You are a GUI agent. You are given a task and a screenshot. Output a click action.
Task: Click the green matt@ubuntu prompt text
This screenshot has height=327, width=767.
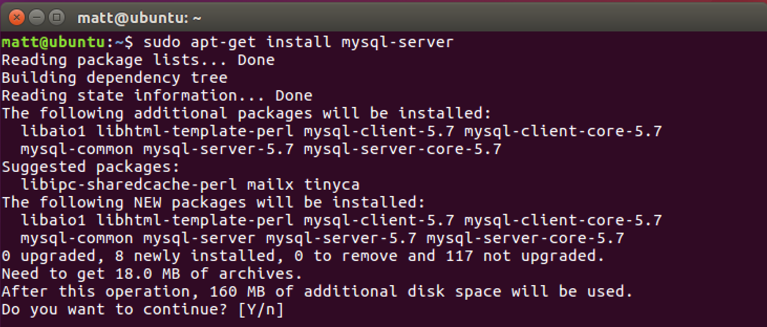pyautogui.click(x=52, y=42)
